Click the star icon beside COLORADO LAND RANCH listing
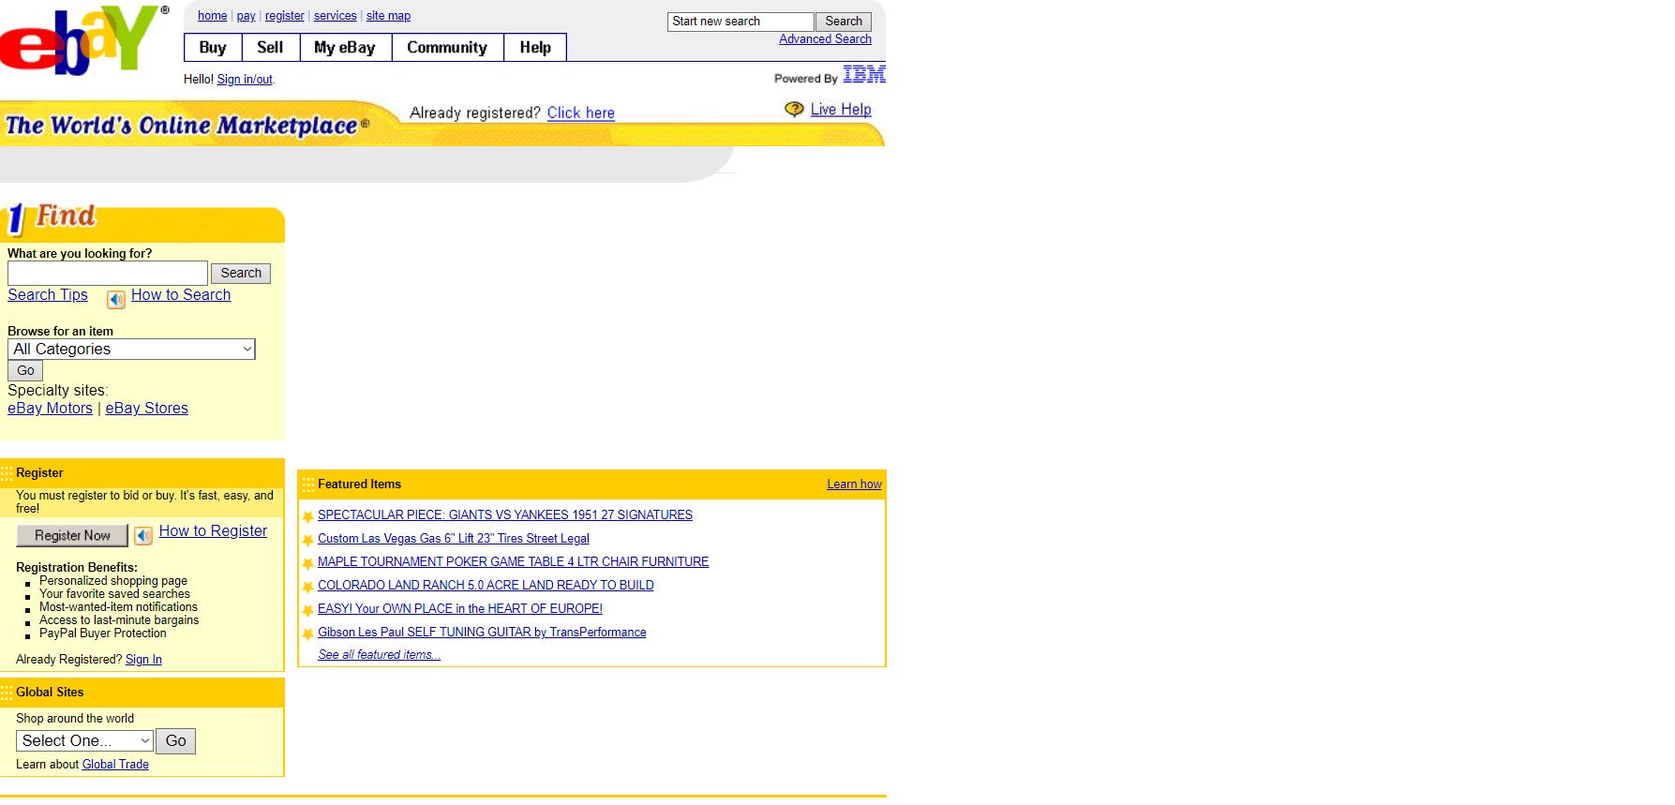The image size is (1675, 805). [x=307, y=587]
